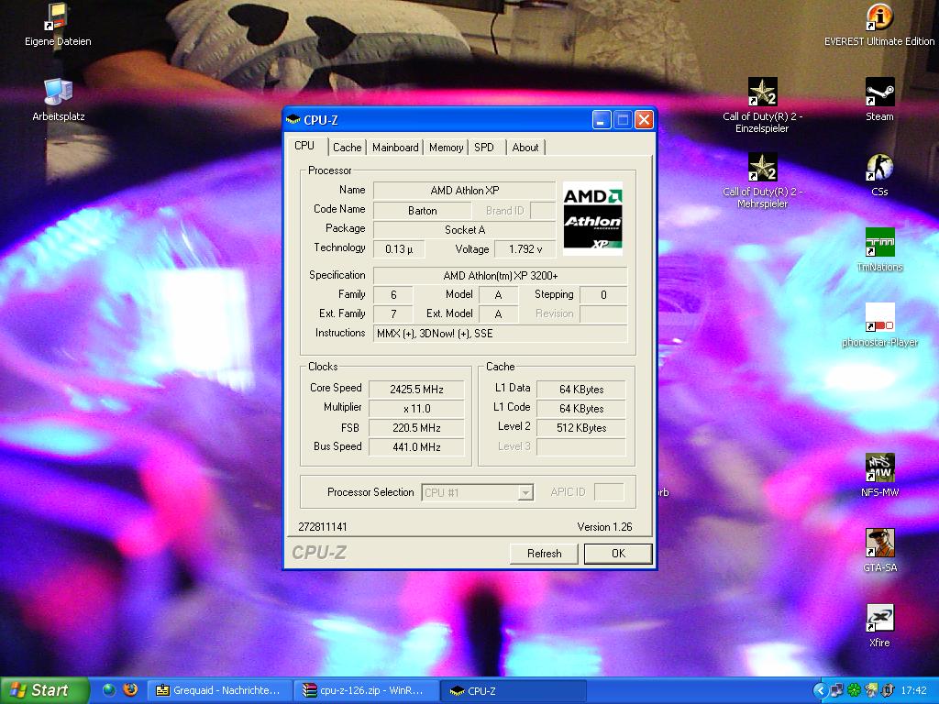Switch to the Mainboard tab
Viewport: 939px width, 704px height.
(x=395, y=148)
